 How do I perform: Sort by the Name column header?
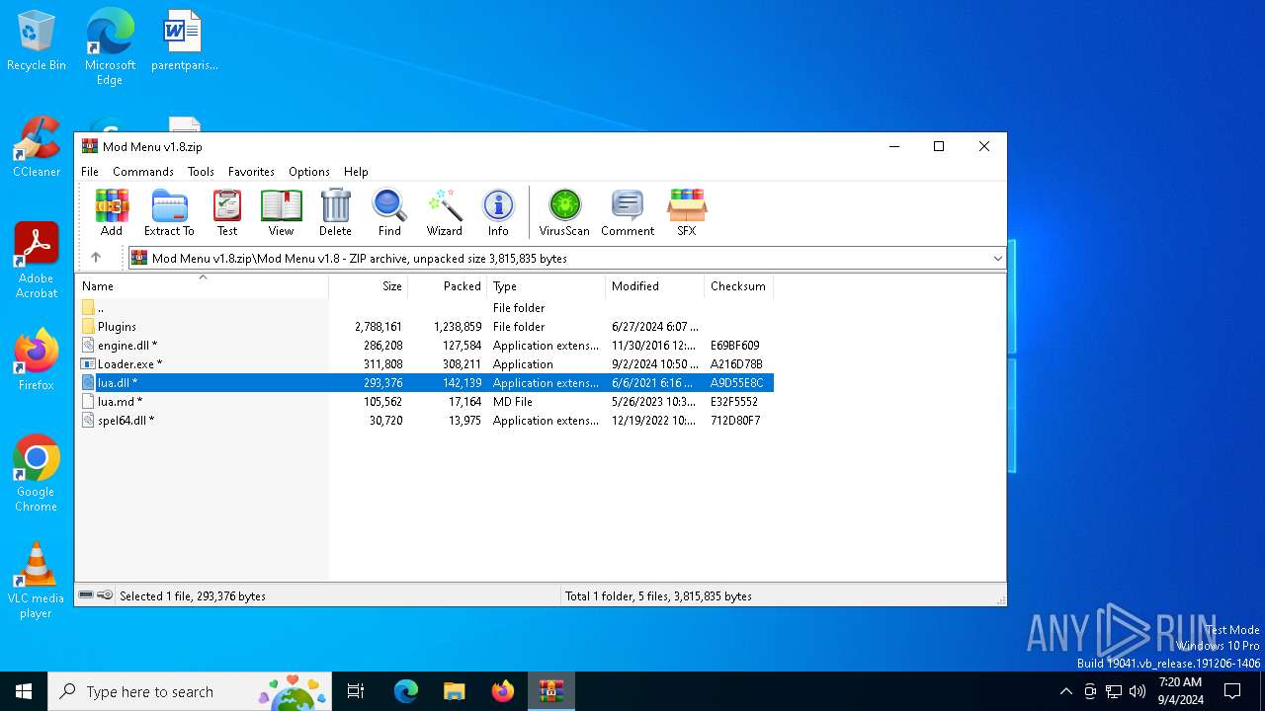203,286
